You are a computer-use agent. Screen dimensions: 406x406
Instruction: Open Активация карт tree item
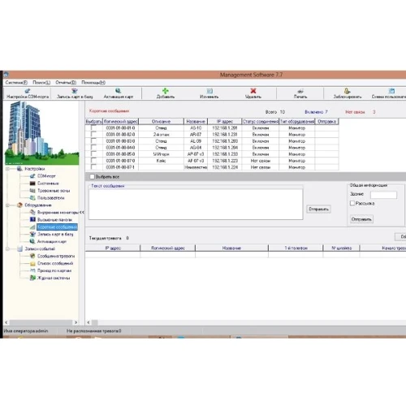coord(52,241)
